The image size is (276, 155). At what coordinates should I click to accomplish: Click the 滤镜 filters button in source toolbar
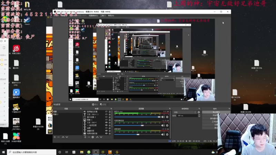(x=103, y=104)
